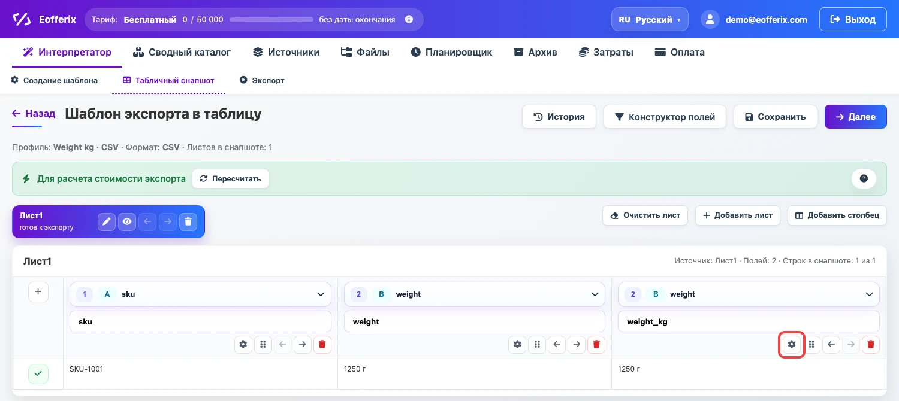Select the Создание шаблона step
This screenshot has width=899, height=401.
pos(55,80)
